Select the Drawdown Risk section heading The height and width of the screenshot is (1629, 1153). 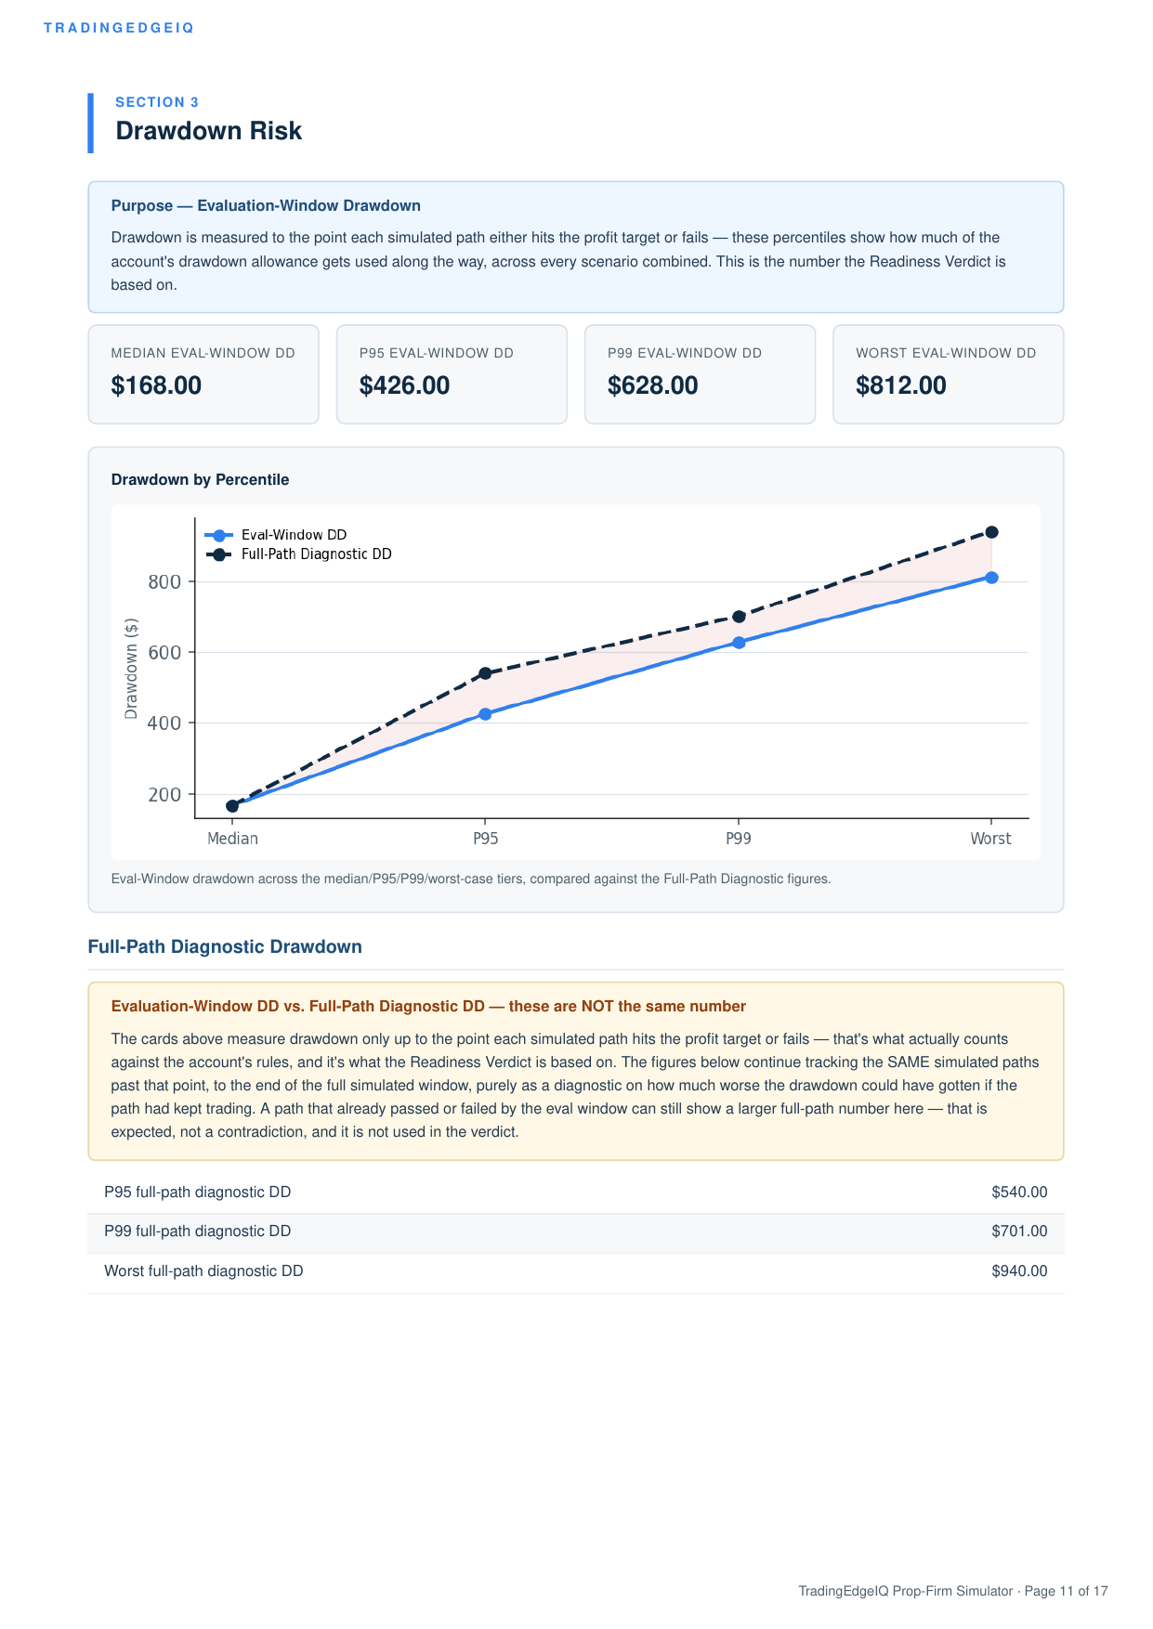pyautogui.click(x=208, y=131)
